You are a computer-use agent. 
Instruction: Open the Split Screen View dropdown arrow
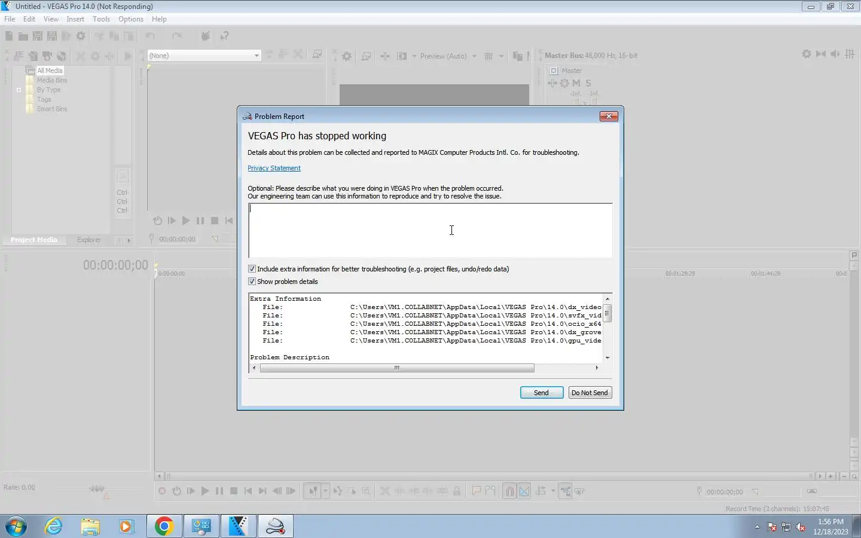[x=414, y=56]
